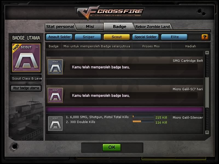The width and height of the screenshot is (219, 164).
Task: Open the Rekor Zombie Land tab
Action: pos(152,27)
